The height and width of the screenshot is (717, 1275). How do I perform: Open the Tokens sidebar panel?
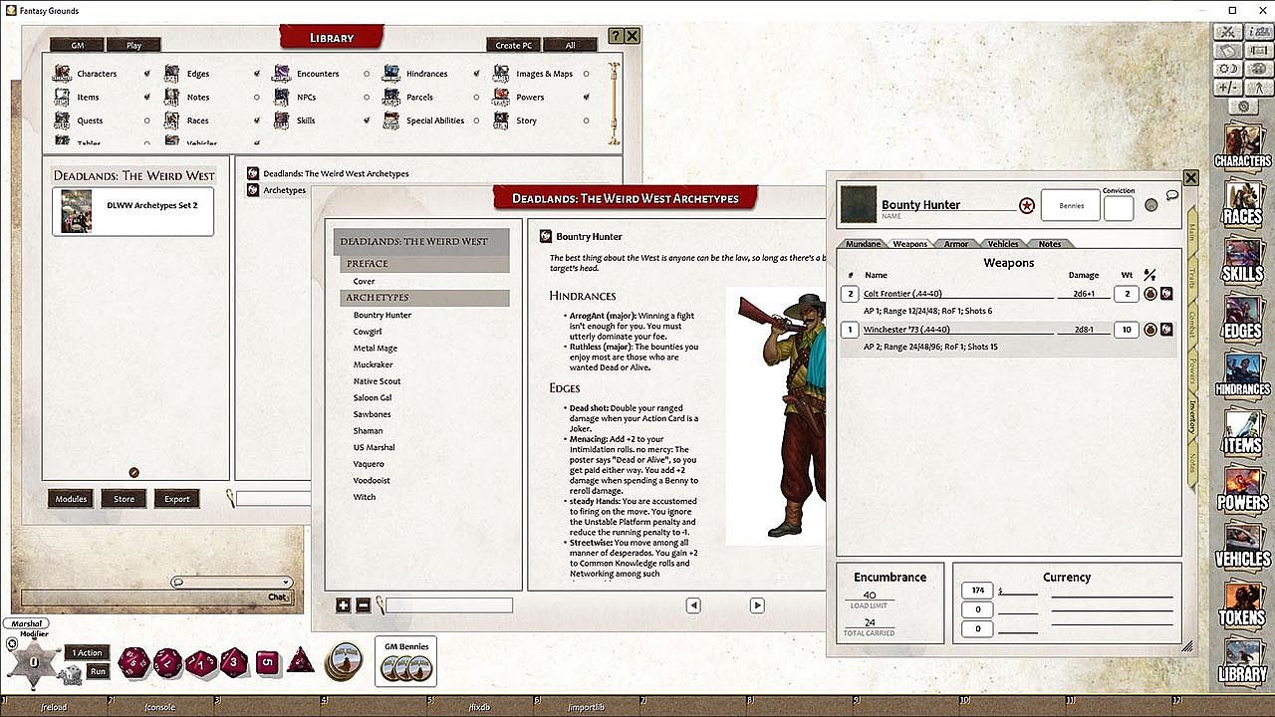[1242, 602]
